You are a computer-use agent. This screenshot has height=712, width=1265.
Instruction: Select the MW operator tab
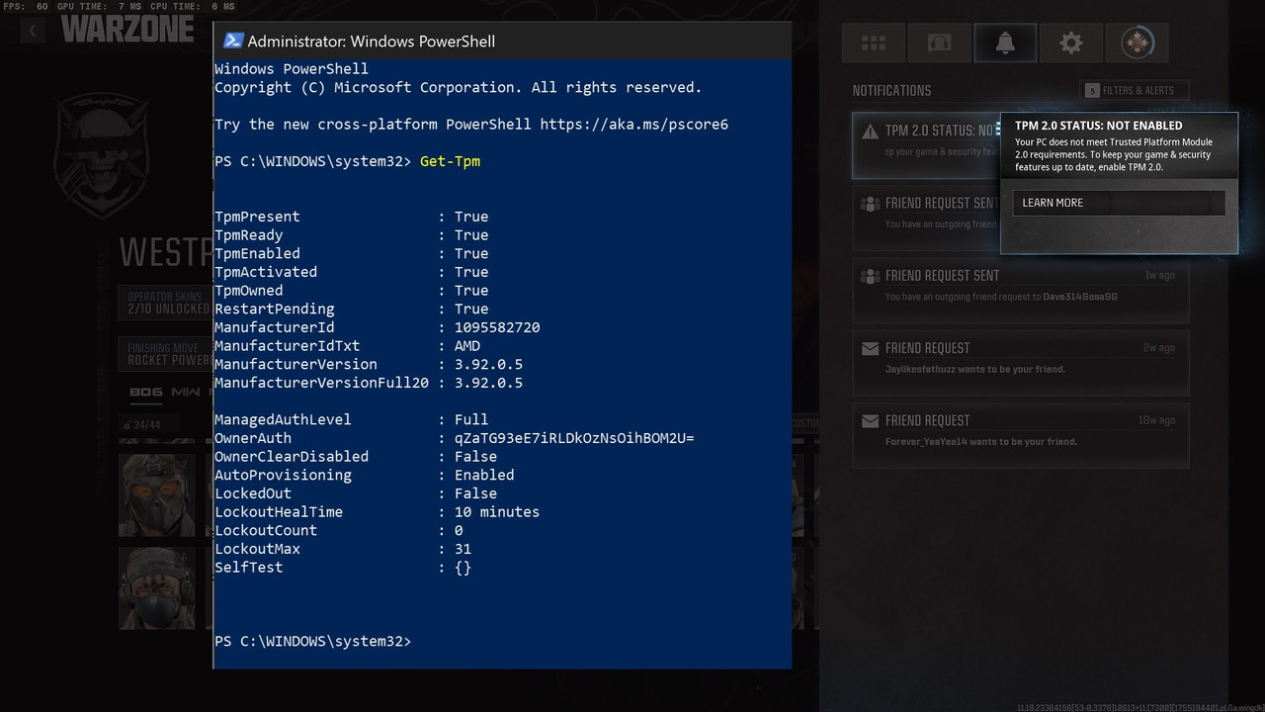tap(186, 393)
